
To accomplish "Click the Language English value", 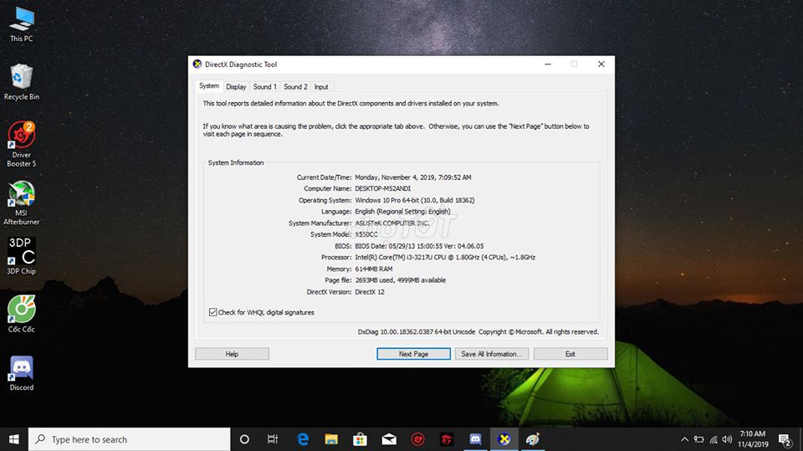I will pyautogui.click(x=402, y=212).
